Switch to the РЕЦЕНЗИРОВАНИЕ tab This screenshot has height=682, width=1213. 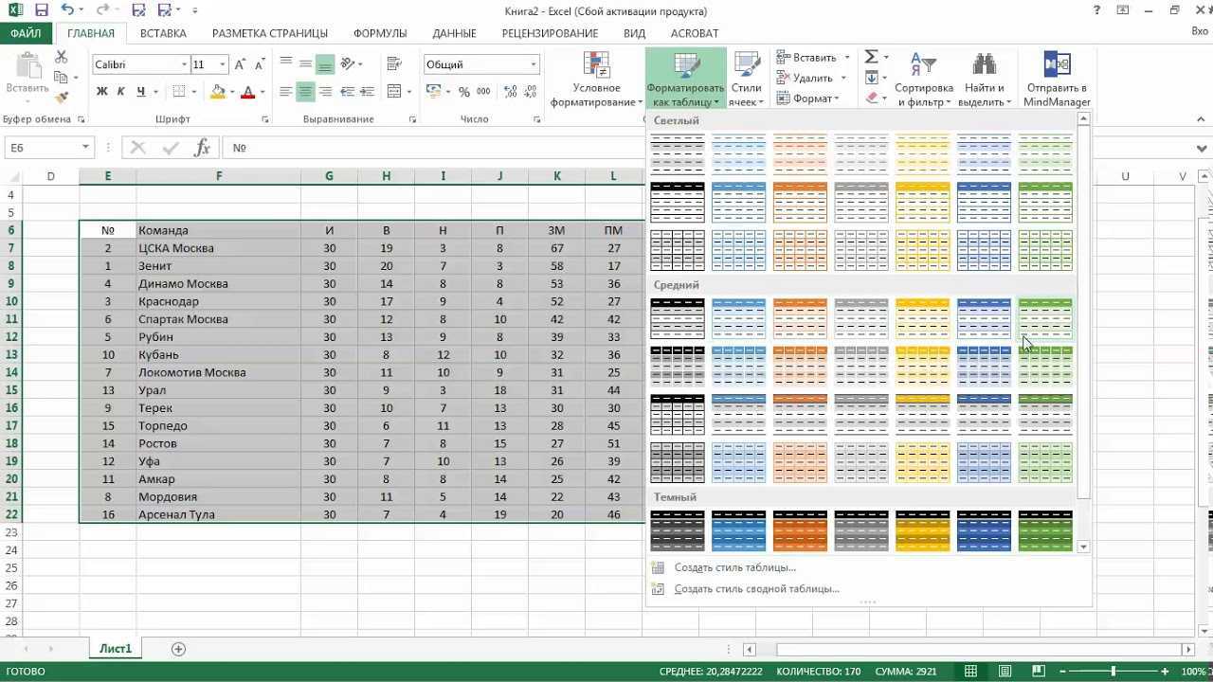pos(550,33)
